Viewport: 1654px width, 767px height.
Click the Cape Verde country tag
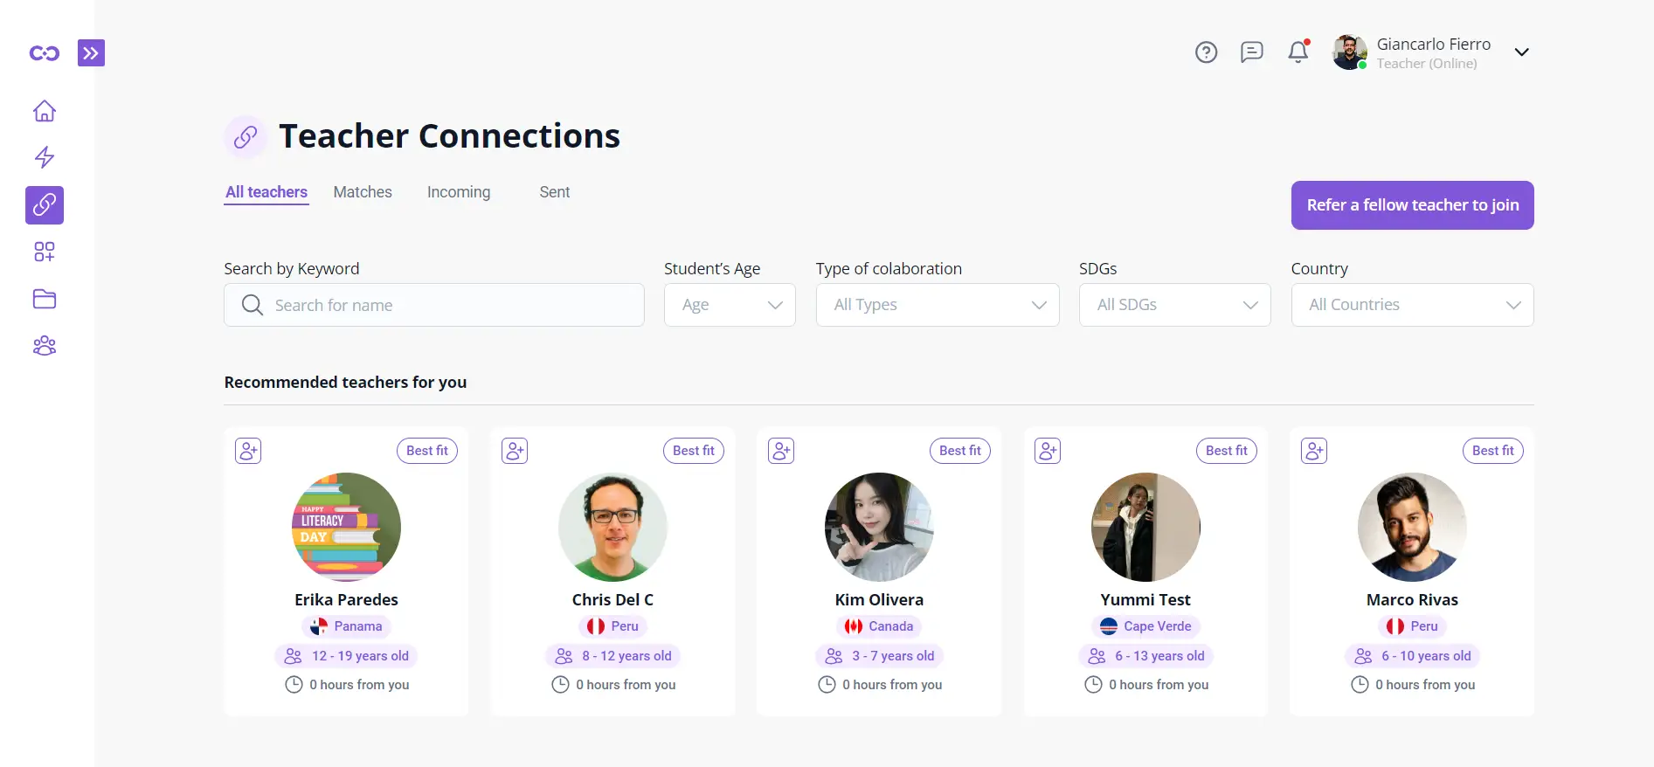(x=1145, y=626)
